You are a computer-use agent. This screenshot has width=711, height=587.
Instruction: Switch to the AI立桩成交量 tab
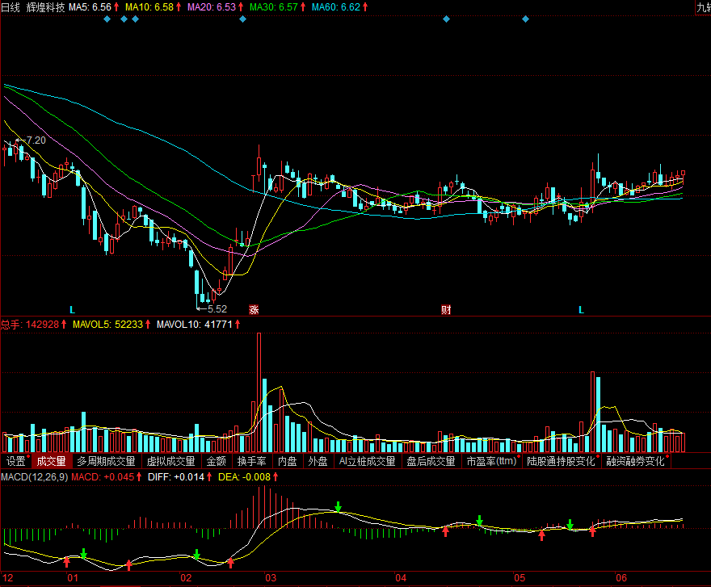click(x=367, y=462)
